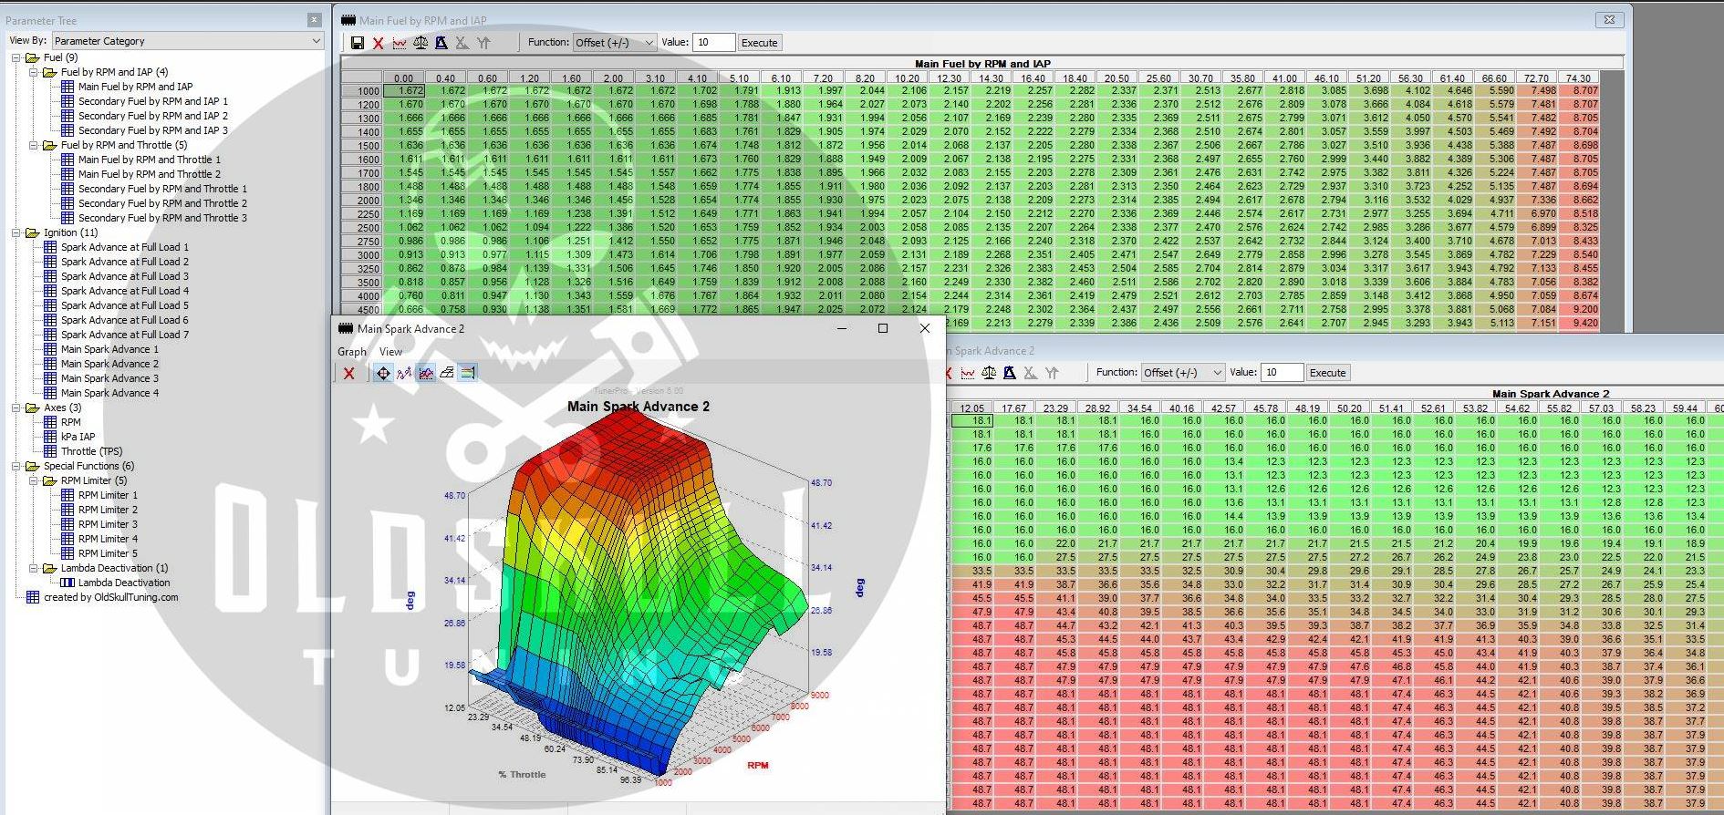Click Execute in the Main Spark Advance 2 table window
Screen dimensions: 1724x815
pyautogui.click(x=1327, y=373)
